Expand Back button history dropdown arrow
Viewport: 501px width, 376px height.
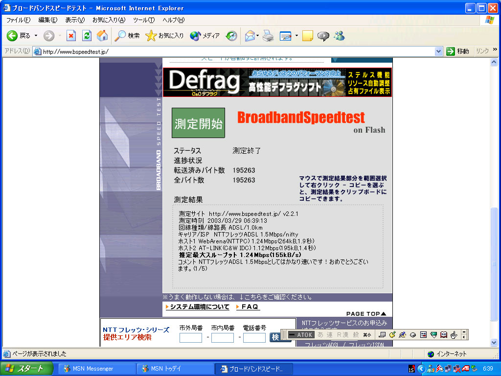tap(36, 35)
